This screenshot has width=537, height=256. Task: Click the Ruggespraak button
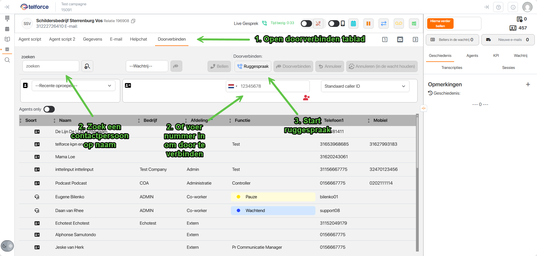pyautogui.click(x=253, y=66)
